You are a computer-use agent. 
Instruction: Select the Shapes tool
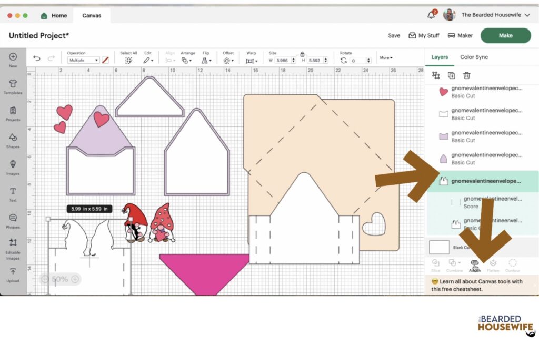pos(13,140)
